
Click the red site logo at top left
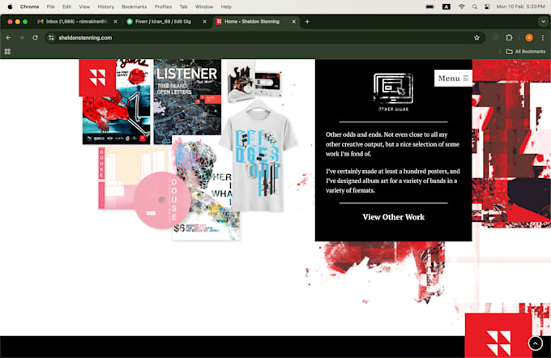pyautogui.click(x=97, y=78)
